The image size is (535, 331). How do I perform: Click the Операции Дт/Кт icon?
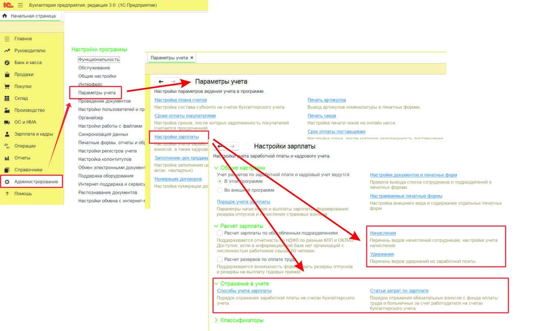(x=7, y=146)
